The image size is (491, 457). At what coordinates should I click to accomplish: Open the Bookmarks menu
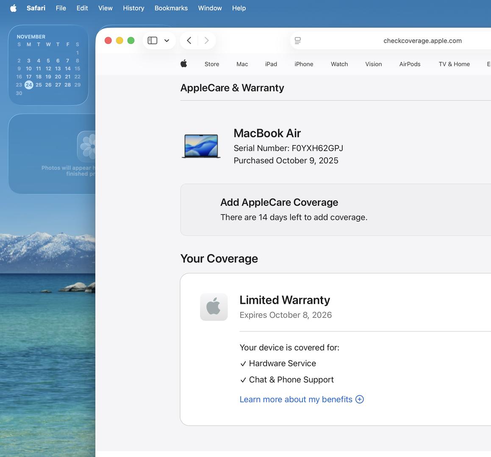click(171, 8)
